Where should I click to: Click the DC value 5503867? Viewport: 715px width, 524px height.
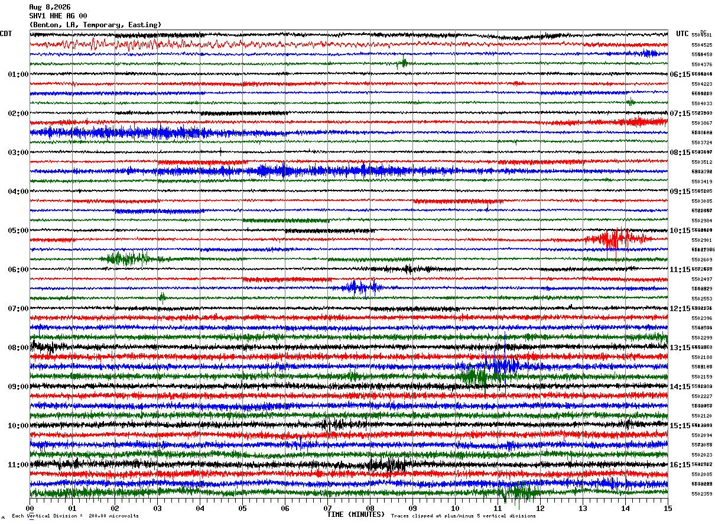(x=701, y=123)
